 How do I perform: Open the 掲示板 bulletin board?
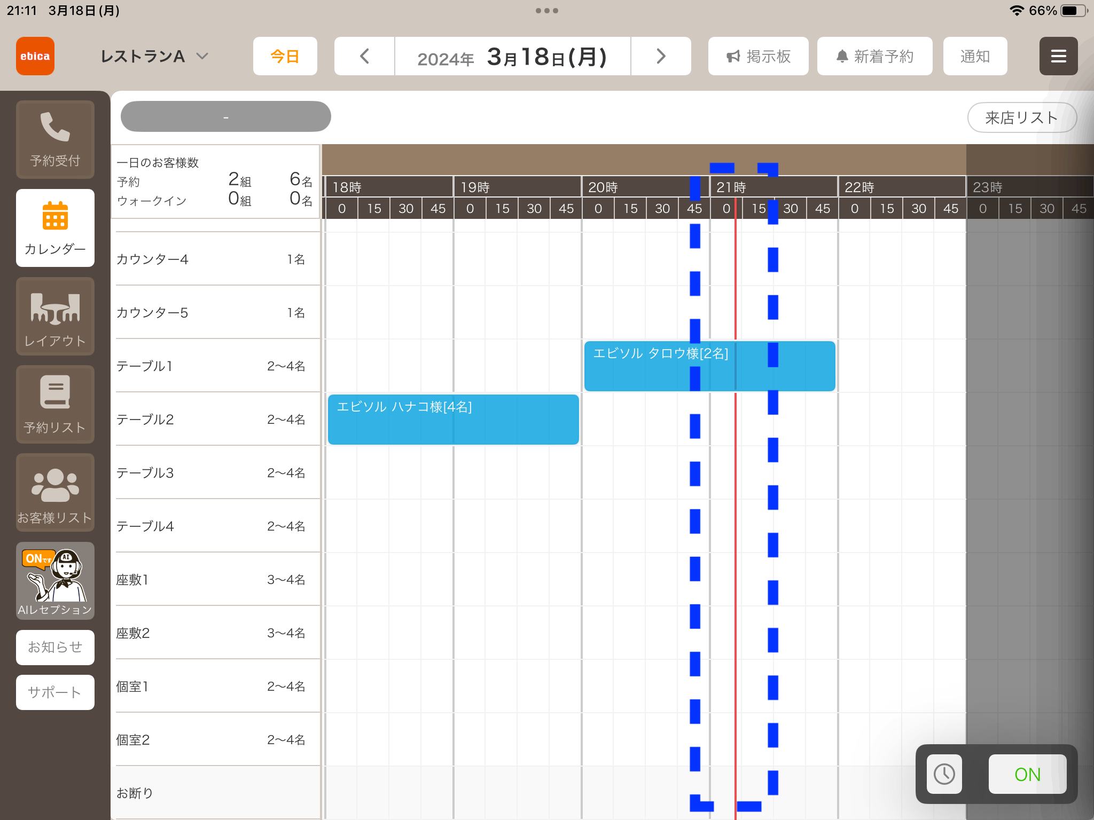(759, 56)
